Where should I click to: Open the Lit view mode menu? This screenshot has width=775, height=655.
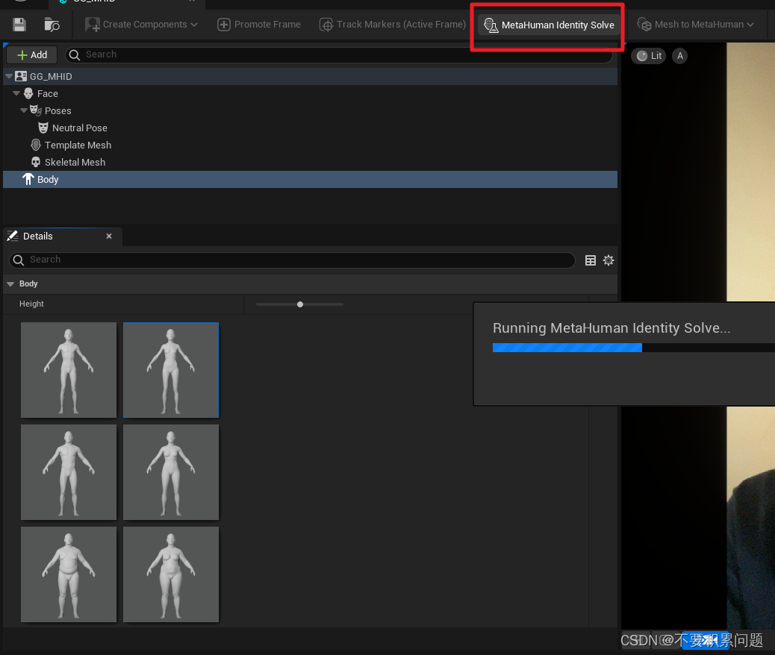pyautogui.click(x=649, y=56)
